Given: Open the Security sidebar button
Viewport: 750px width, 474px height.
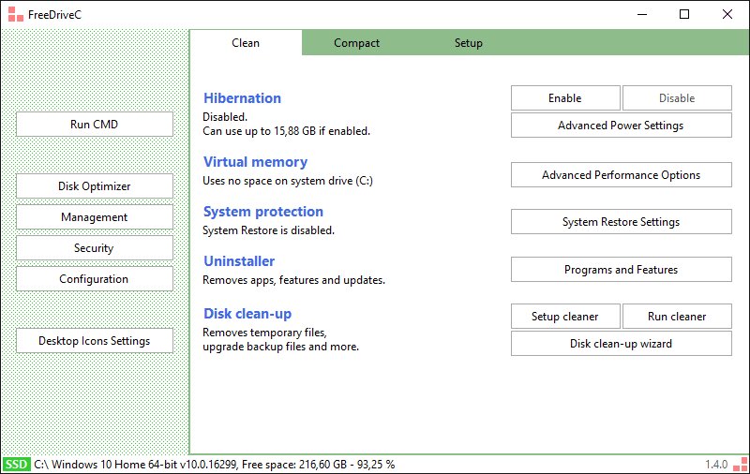Looking at the screenshot, I should (x=94, y=248).
